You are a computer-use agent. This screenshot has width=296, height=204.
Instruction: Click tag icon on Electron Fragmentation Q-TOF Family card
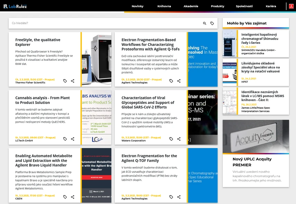(171, 197)
